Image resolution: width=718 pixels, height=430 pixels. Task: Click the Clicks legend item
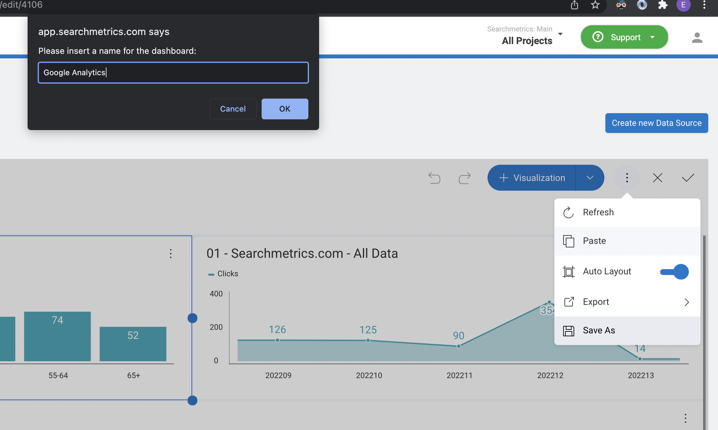223,274
